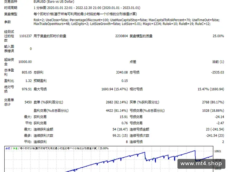Image resolution: width=229 pixels, height=172 pixels.
Task: Click the parameter line starting with Risk=2
Action: click(126, 20)
